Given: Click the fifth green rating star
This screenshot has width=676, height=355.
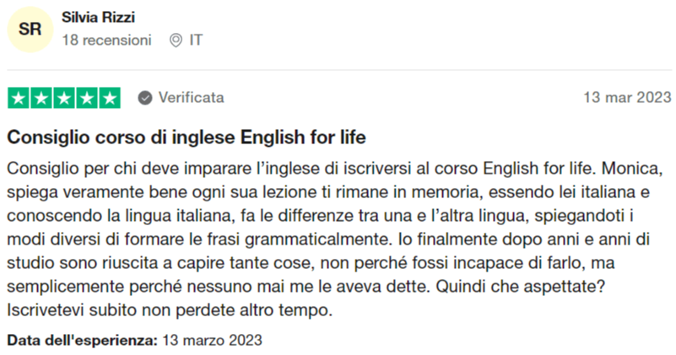Looking at the screenshot, I should (x=110, y=98).
